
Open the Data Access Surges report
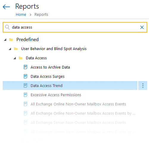click(48, 77)
